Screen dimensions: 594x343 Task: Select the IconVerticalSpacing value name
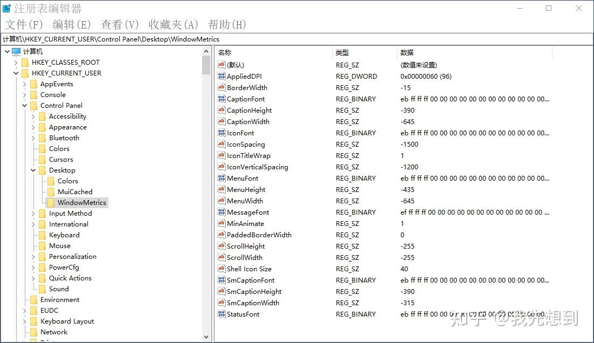pos(258,167)
